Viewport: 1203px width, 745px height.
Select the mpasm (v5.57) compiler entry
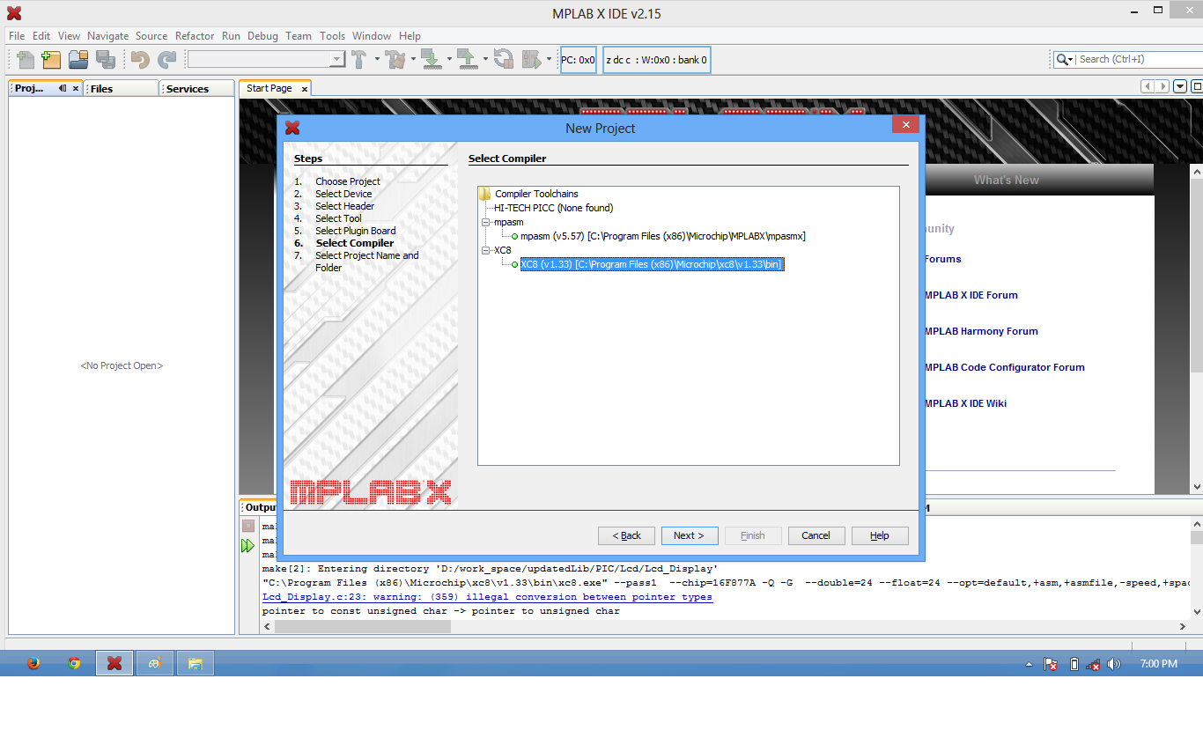coord(662,237)
